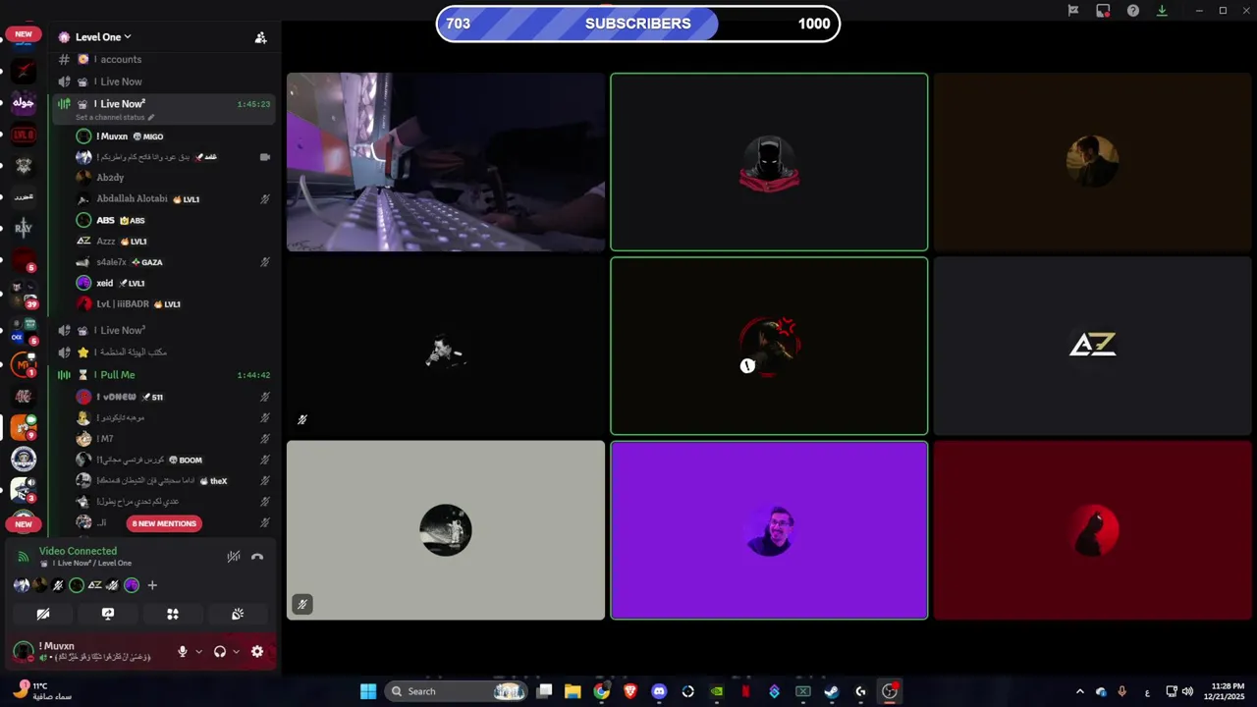The height and width of the screenshot is (707, 1257).
Task: Open Windows Start menu
Action: (x=368, y=691)
